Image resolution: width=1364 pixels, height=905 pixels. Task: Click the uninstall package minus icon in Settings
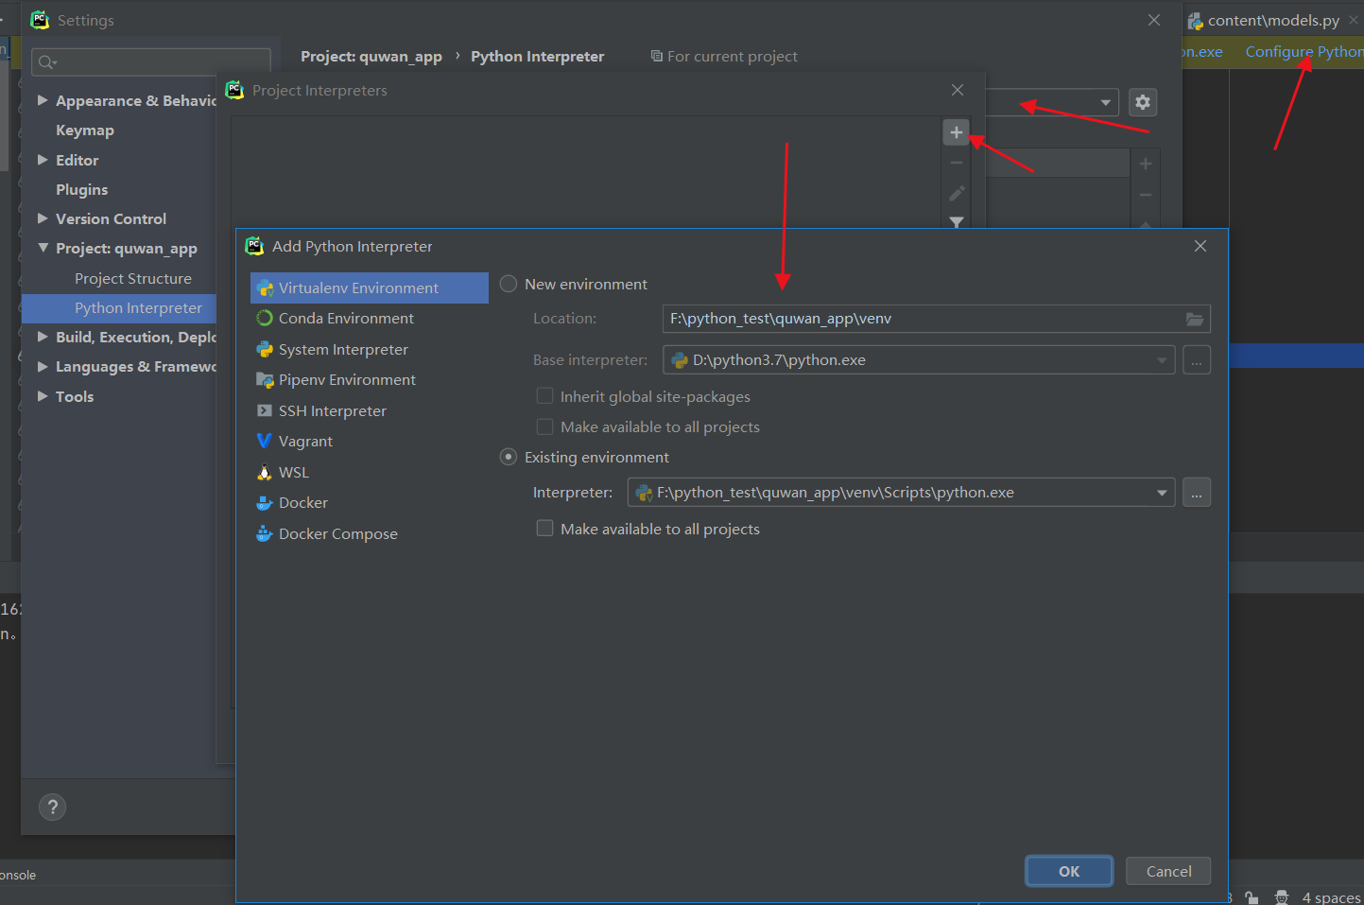click(x=1146, y=195)
